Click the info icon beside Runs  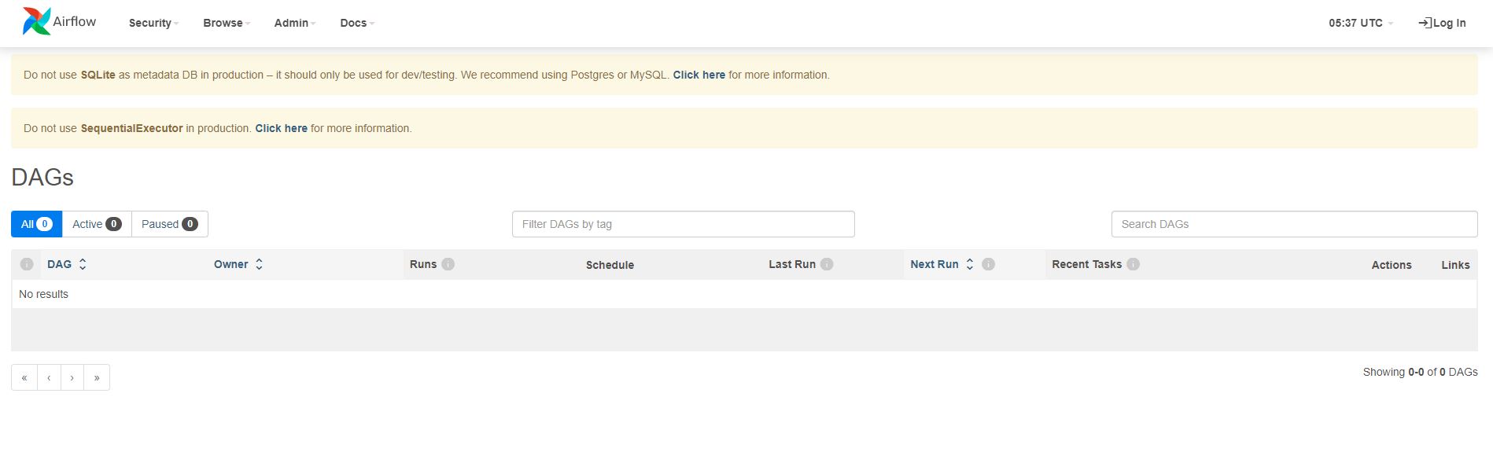pos(448,264)
